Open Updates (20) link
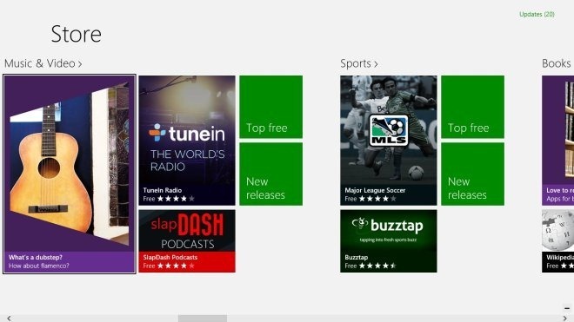574x322 pixels. (x=537, y=14)
